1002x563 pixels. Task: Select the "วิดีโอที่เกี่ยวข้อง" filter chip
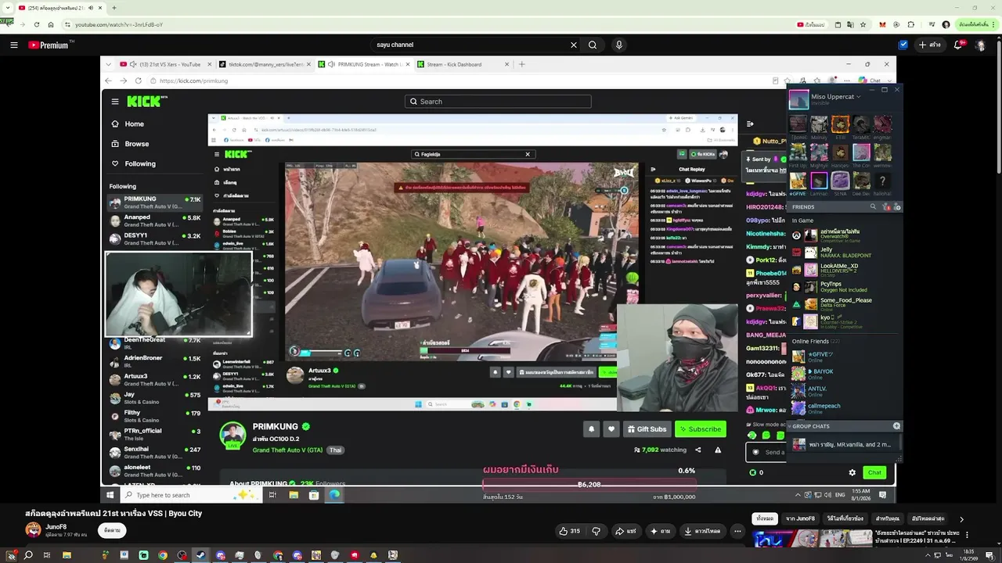click(x=846, y=518)
